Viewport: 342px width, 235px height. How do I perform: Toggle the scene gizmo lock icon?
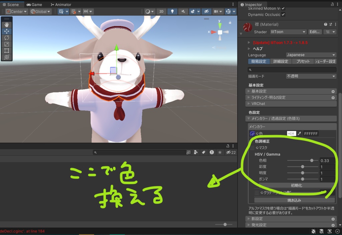[x=230, y=22]
